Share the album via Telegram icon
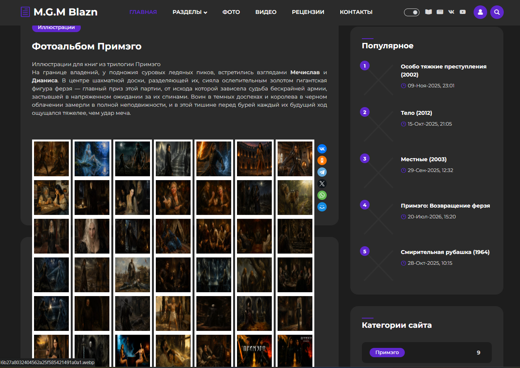 click(322, 172)
